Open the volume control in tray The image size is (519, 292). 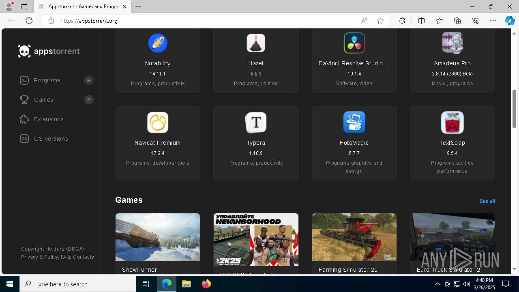pyautogui.click(x=467, y=284)
